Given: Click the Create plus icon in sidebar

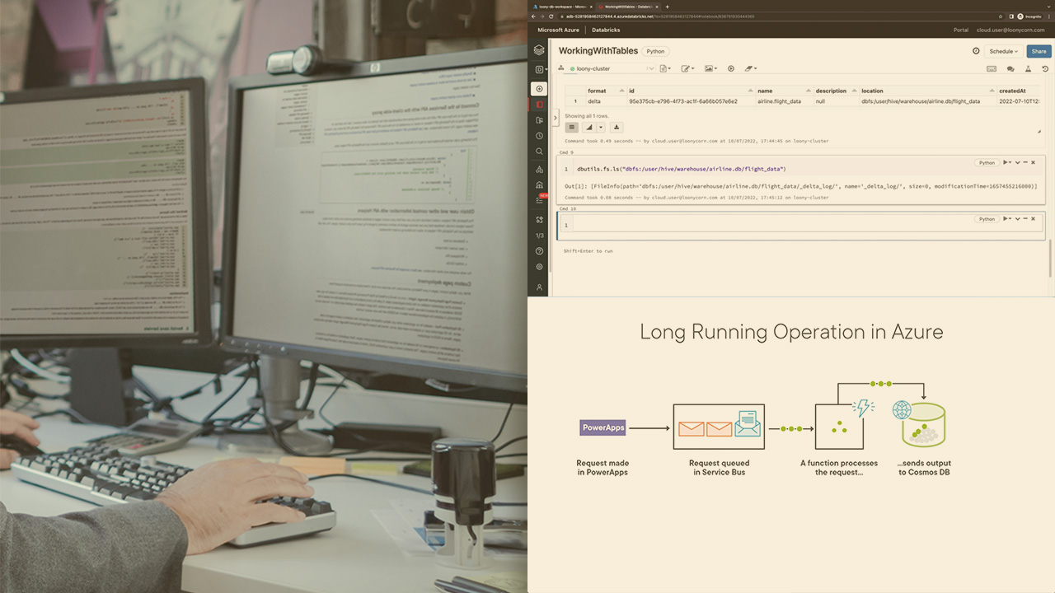Looking at the screenshot, I should pyautogui.click(x=539, y=89).
